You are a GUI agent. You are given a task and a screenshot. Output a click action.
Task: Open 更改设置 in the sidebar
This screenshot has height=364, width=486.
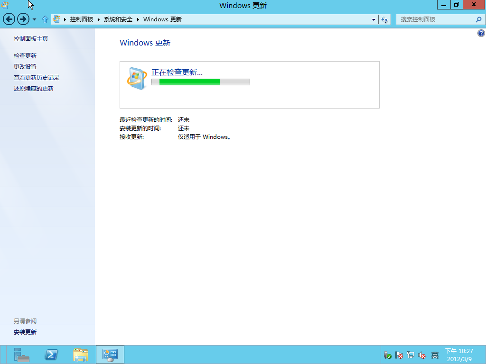pyautogui.click(x=25, y=66)
